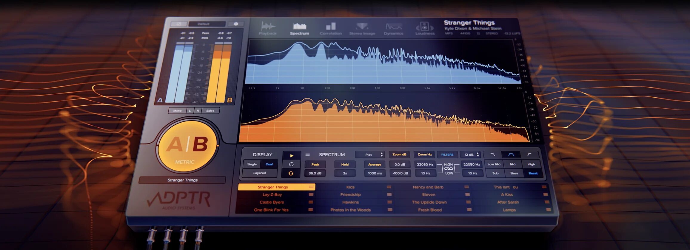Select the high-pass filter shape icon

coord(529,155)
